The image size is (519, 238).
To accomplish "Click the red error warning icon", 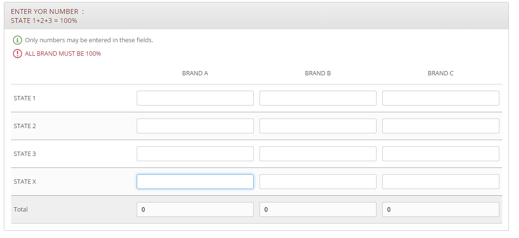I will click(17, 54).
